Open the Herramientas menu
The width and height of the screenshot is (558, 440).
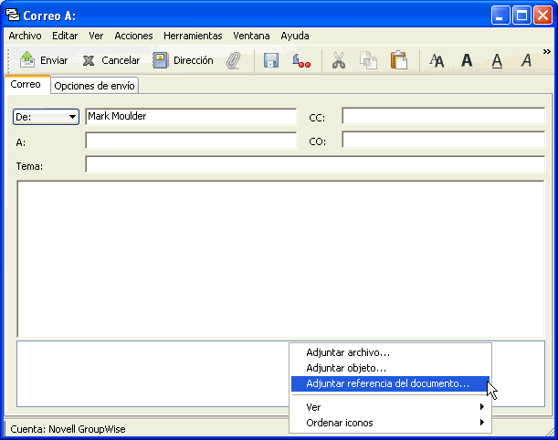[x=193, y=36]
